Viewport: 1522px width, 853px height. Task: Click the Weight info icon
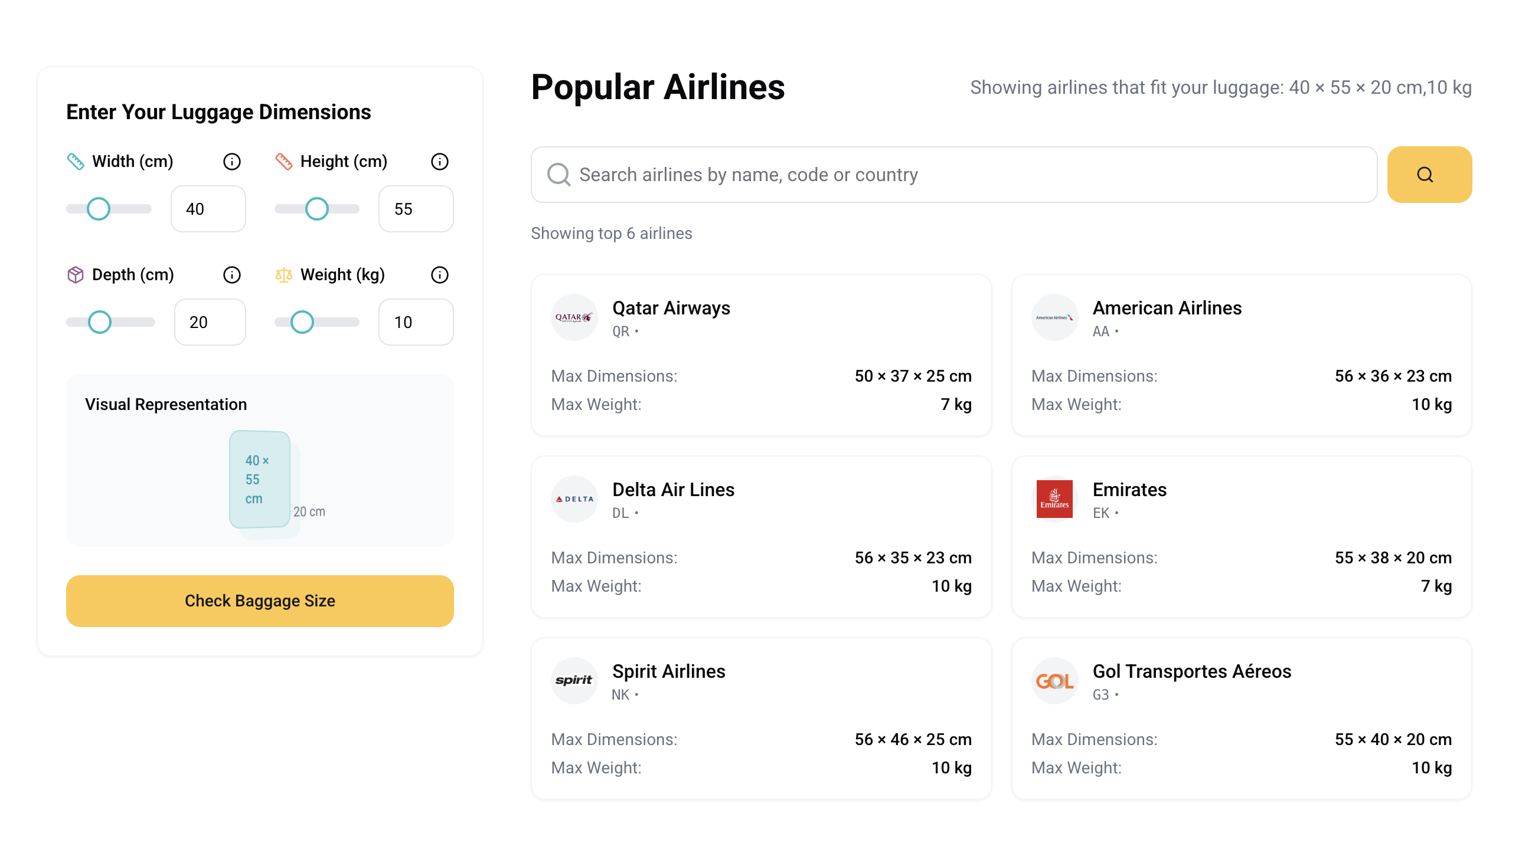(440, 274)
